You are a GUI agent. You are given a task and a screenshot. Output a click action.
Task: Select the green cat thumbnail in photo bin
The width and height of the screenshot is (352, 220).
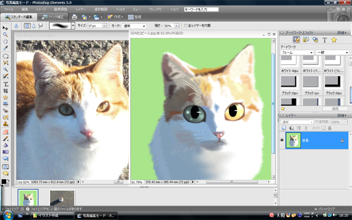click(28, 197)
